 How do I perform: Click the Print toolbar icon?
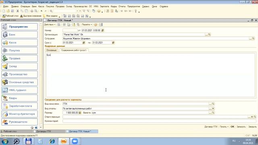31,11
